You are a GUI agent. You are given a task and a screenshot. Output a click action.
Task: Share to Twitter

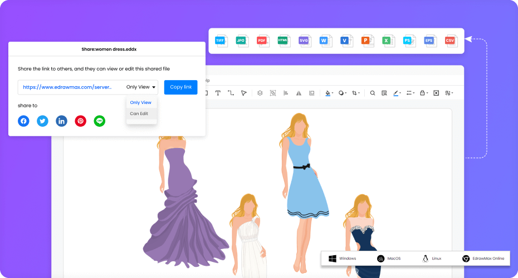[x=42, y=121]
